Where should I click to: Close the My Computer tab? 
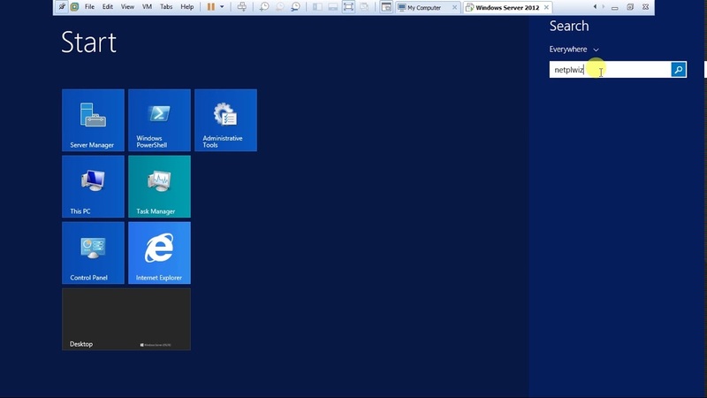pos(454,7)
